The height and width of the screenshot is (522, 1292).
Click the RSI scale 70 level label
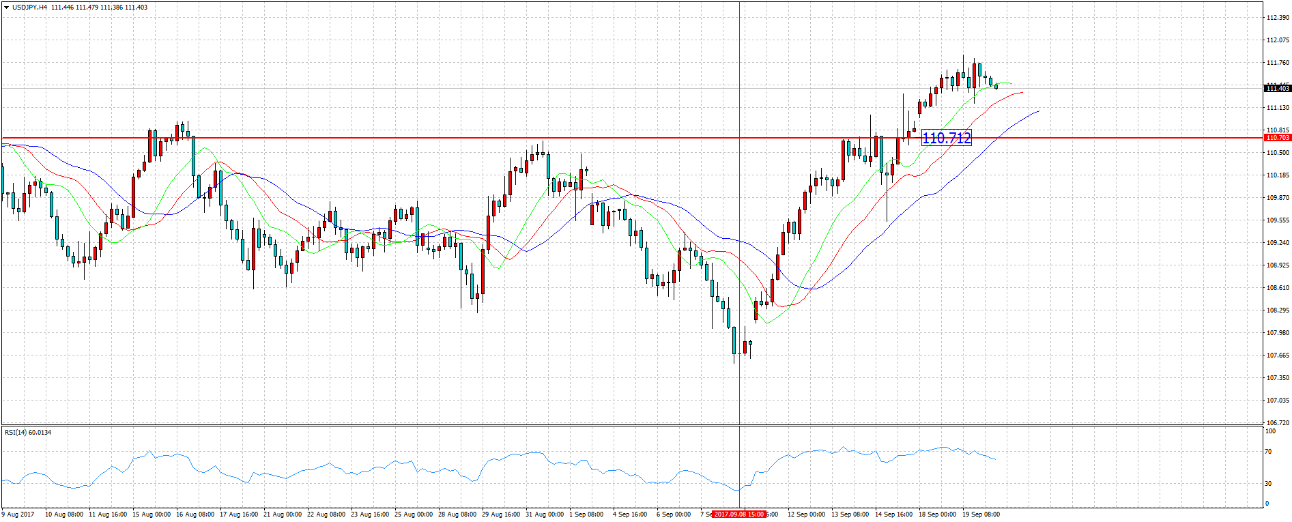pyautogui.click(x=1268, y=452)
